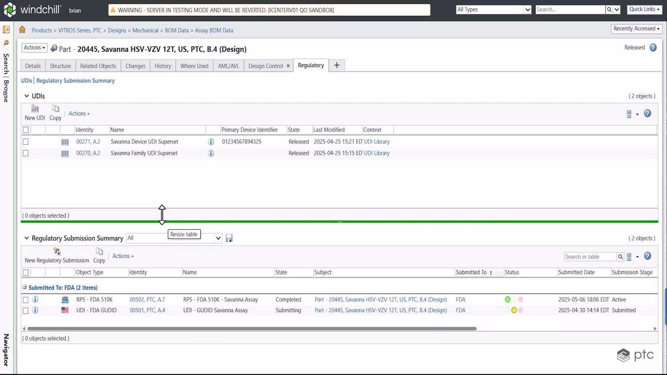Collapse the UDIs section
Image resolution: width=667 pixels, height=375 pixels.
[x=26, y=96]
